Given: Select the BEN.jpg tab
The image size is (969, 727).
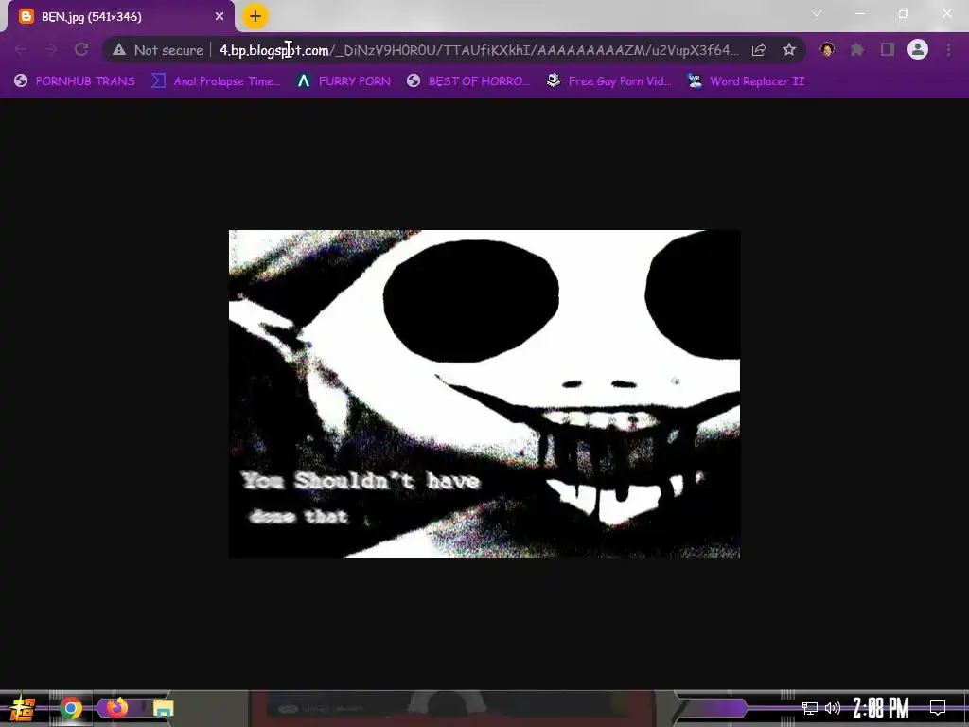Looking at the screenshot, I should 121,17.
